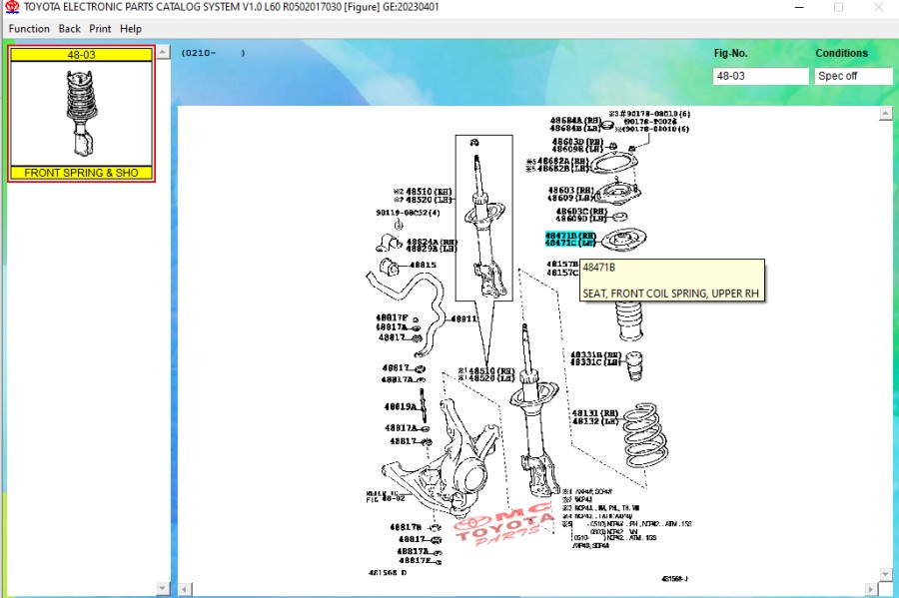This screenshot has width=899, height=598.
Task: Click the upper spring seat drawing
Action: point(624,240)
